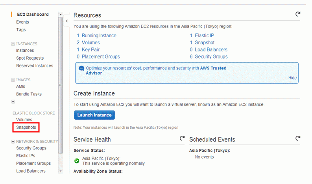Screen dimensions: 312x184
Task: Toggle the Elastic Block Store collapse box
Action: pyautogui.click(x=13, y=102)
